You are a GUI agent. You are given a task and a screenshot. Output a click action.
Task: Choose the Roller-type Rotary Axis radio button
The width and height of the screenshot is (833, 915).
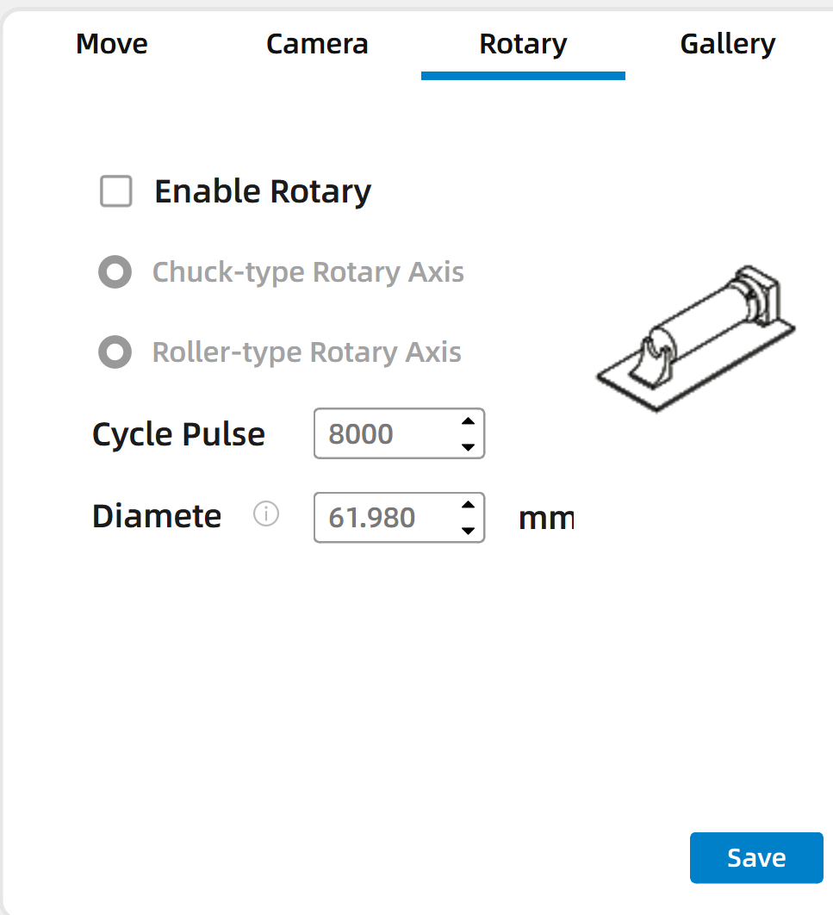(x=115, y=352)
